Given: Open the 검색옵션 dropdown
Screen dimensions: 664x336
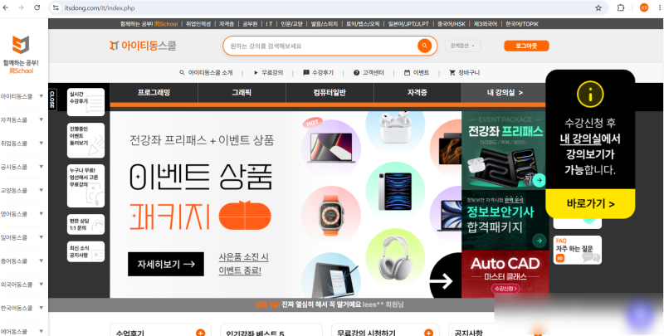Looking at the screenshot, I should pyautogui.click(x=463, y=46).
